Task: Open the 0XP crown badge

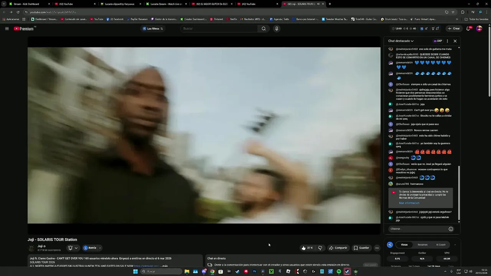Action: 438,41
